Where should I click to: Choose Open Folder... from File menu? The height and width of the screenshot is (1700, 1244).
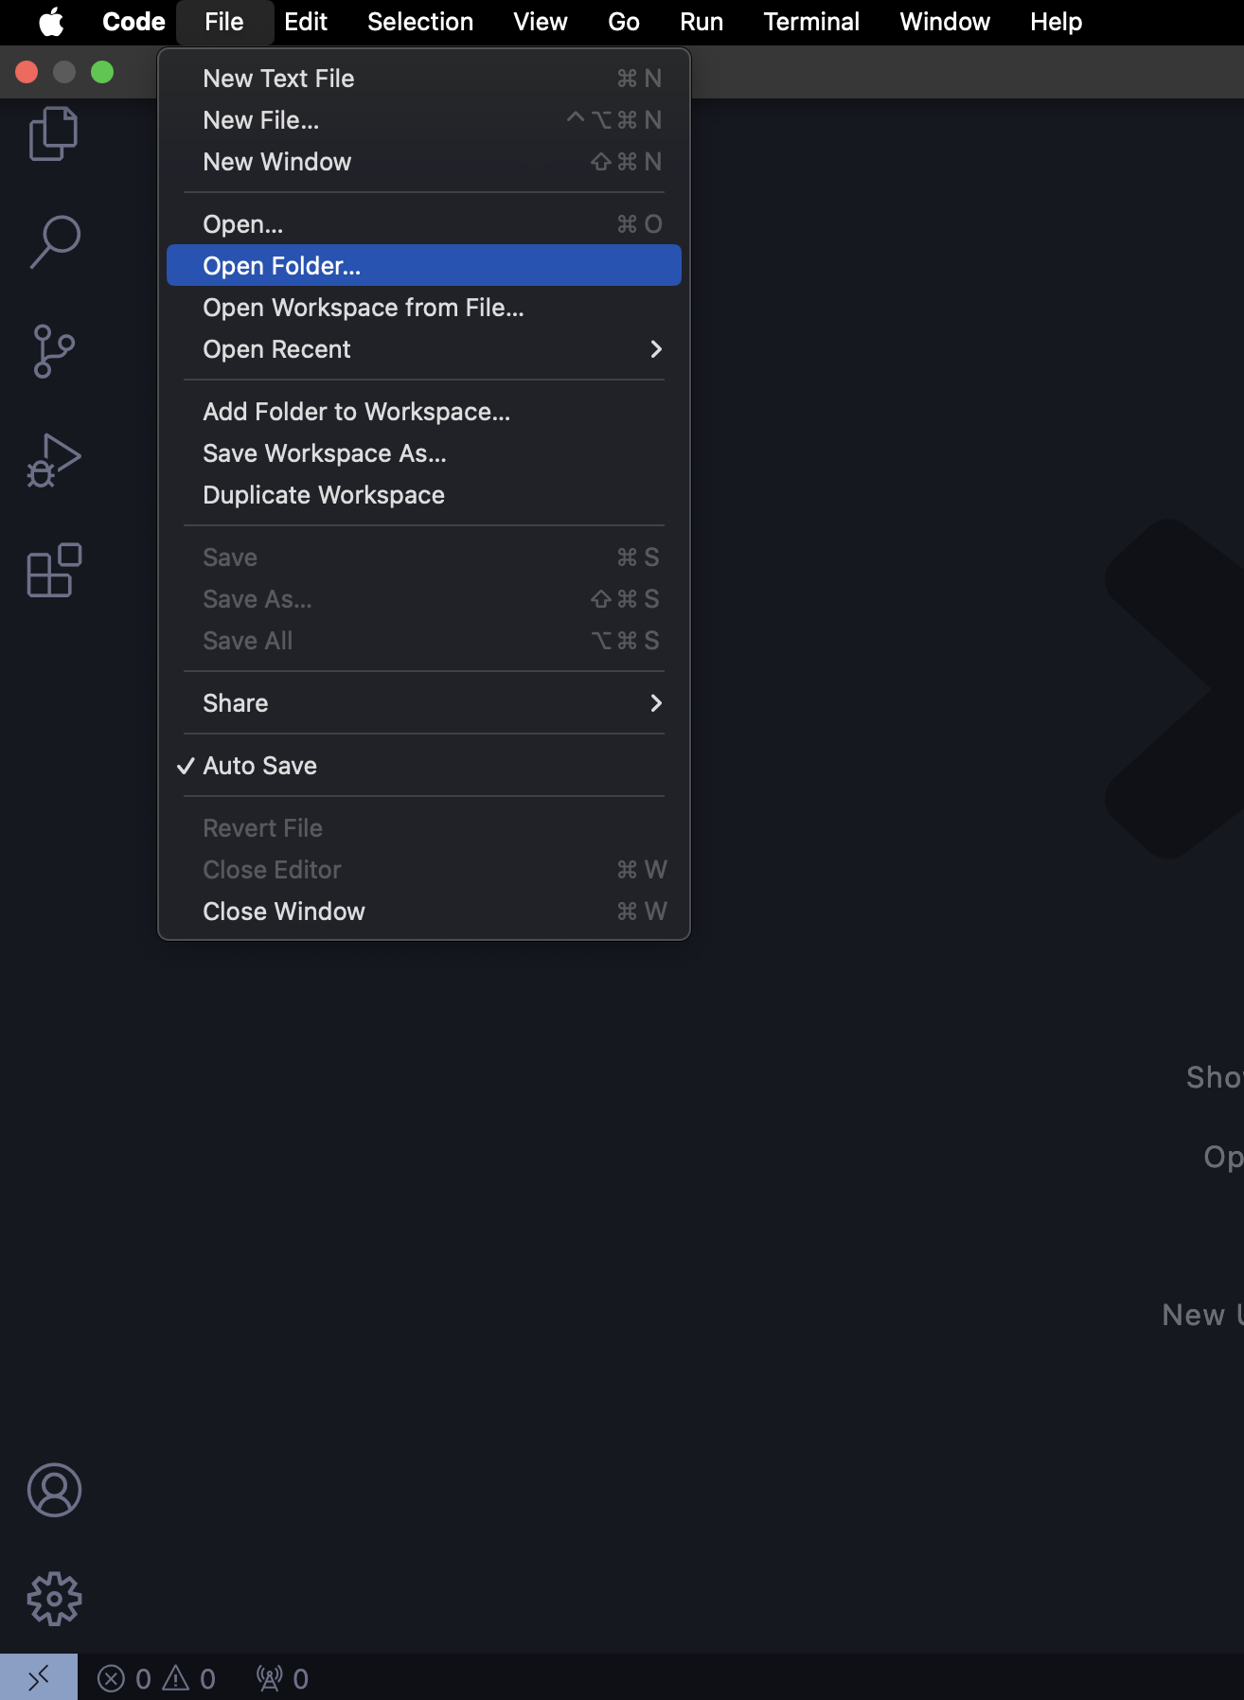tap(281, 266)
